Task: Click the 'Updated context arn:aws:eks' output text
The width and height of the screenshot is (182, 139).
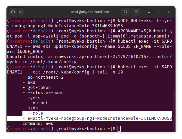Action: pyautogui.click(x=89, y=57)
